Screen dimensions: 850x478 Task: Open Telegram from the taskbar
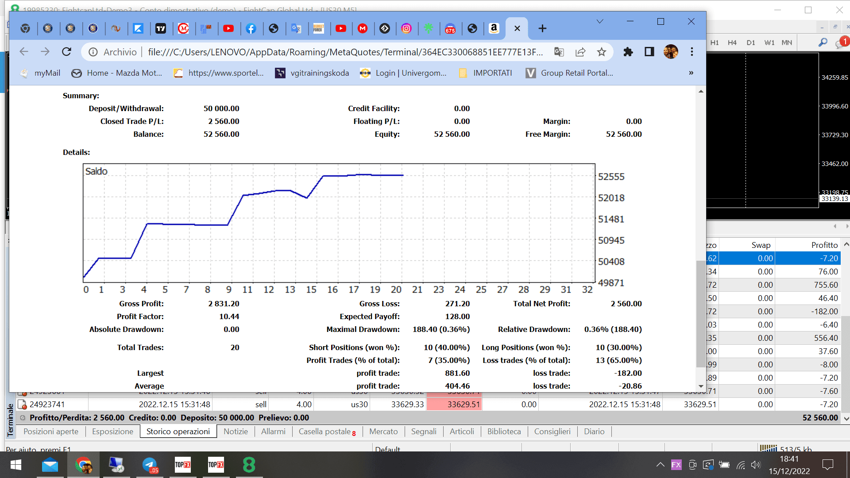click(150, 465)
